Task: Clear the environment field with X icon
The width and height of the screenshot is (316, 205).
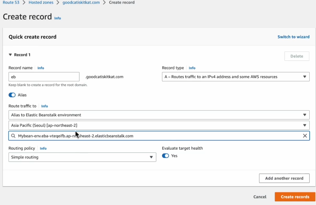Action: coord(305,136)
